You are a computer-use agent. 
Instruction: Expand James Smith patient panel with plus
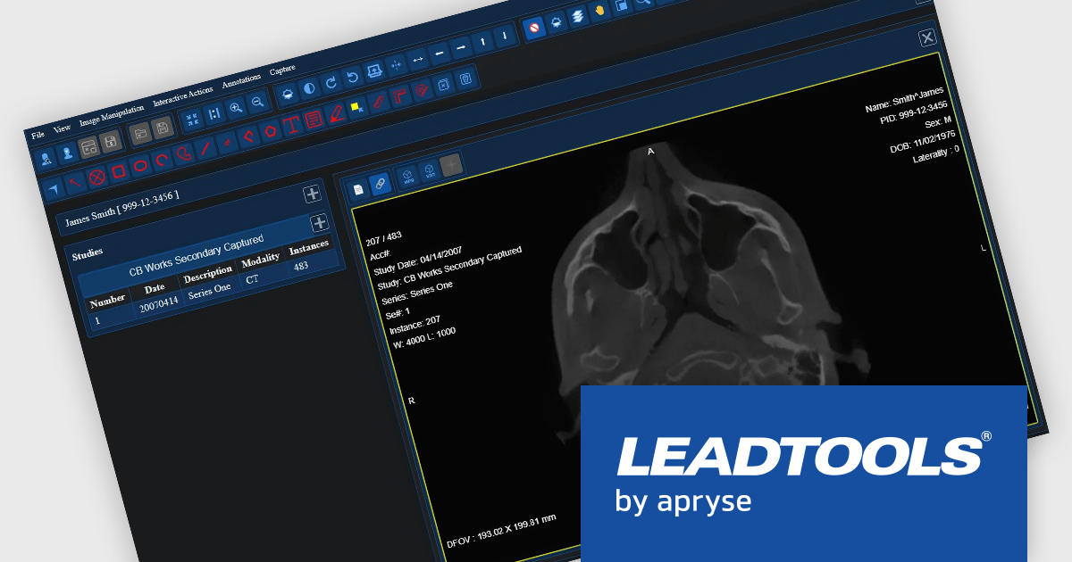(312, 194)
